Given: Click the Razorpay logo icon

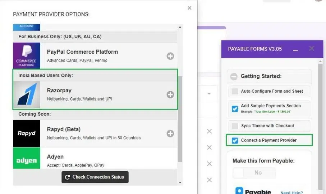Looking at the screenshot, I should [27, 95].
